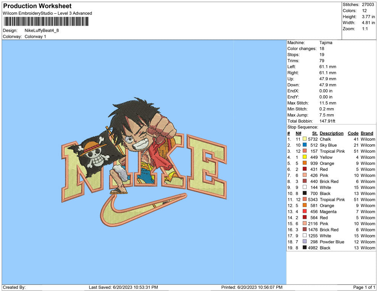The width and height of the screenshot is (378, 291).
Task: Click the Stop Sequence label
Action: (x=302, y=127)
